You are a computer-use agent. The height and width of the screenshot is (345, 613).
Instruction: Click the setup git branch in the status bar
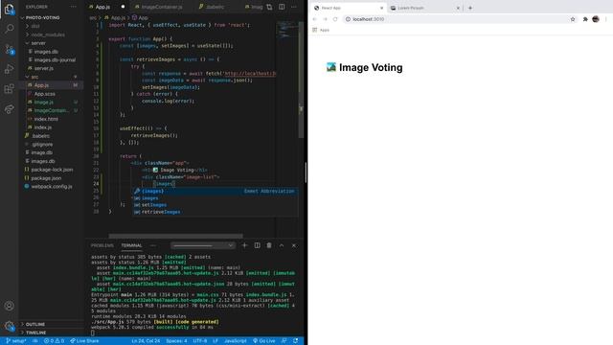[16, 341]
